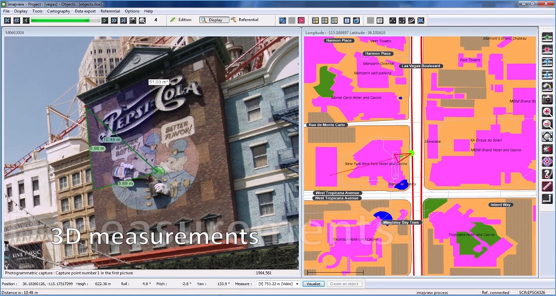Click the green position marker on the map
The height and width of the screenshot is (296, 556).
(x=411, y=153)
